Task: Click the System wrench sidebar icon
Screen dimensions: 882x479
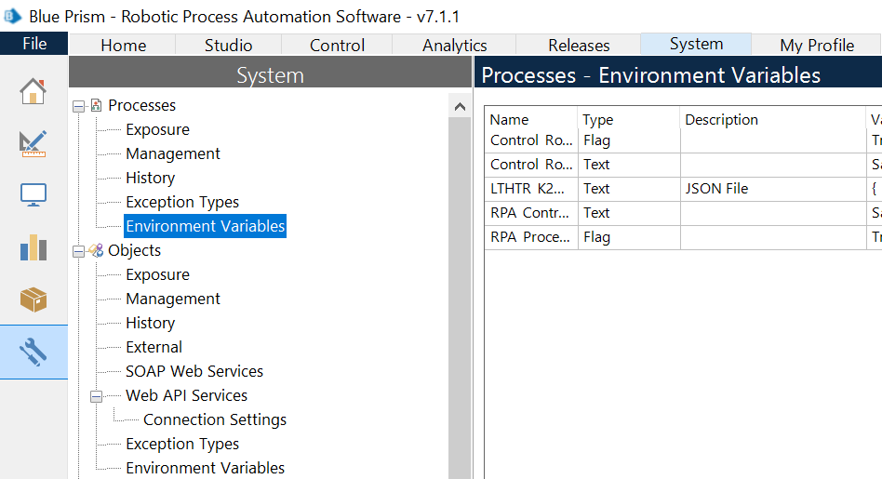Action: 33,352
